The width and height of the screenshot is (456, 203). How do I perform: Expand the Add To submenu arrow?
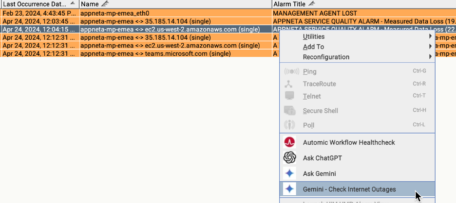coord(430,47)
